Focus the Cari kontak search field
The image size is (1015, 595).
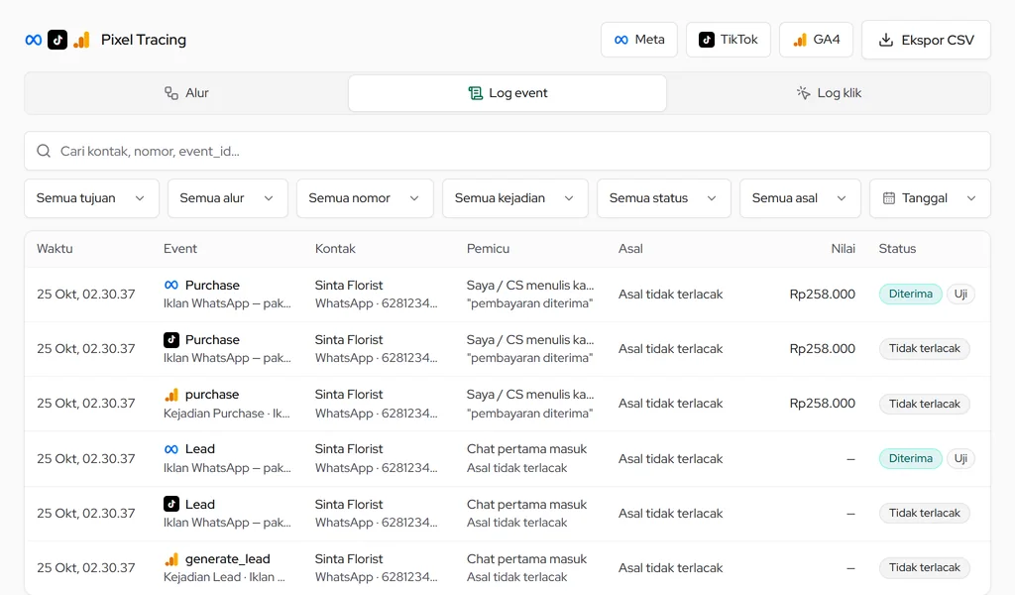[x=507, y=151]
